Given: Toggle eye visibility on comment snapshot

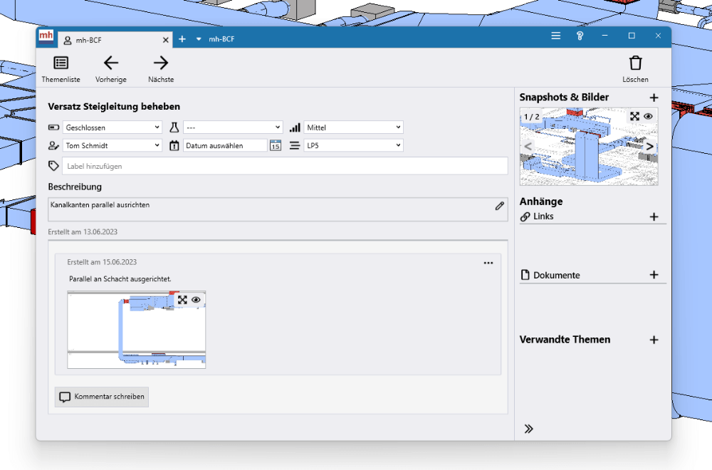Looking at the screenshot, I should (196, 300).
